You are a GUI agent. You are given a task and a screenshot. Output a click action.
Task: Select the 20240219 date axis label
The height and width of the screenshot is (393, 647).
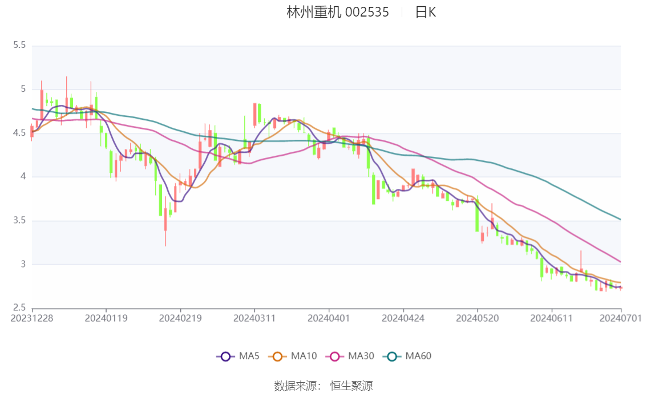[x=180, y=318]
